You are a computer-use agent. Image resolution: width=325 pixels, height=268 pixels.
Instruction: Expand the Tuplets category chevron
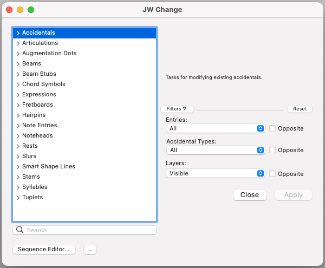[x=18, y=198]
